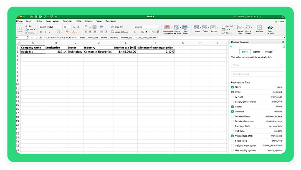Toggle Italic formatting
This screenshot has width=301, height=170.
pyautogui.click(x=46, y=32)
